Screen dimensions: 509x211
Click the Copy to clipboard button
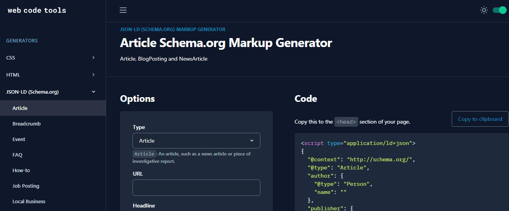pos(480,119)
